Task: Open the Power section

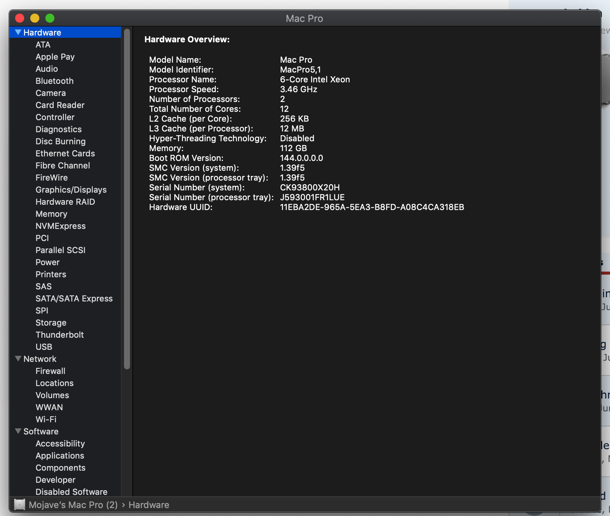Action: click(x=48, y=262)
